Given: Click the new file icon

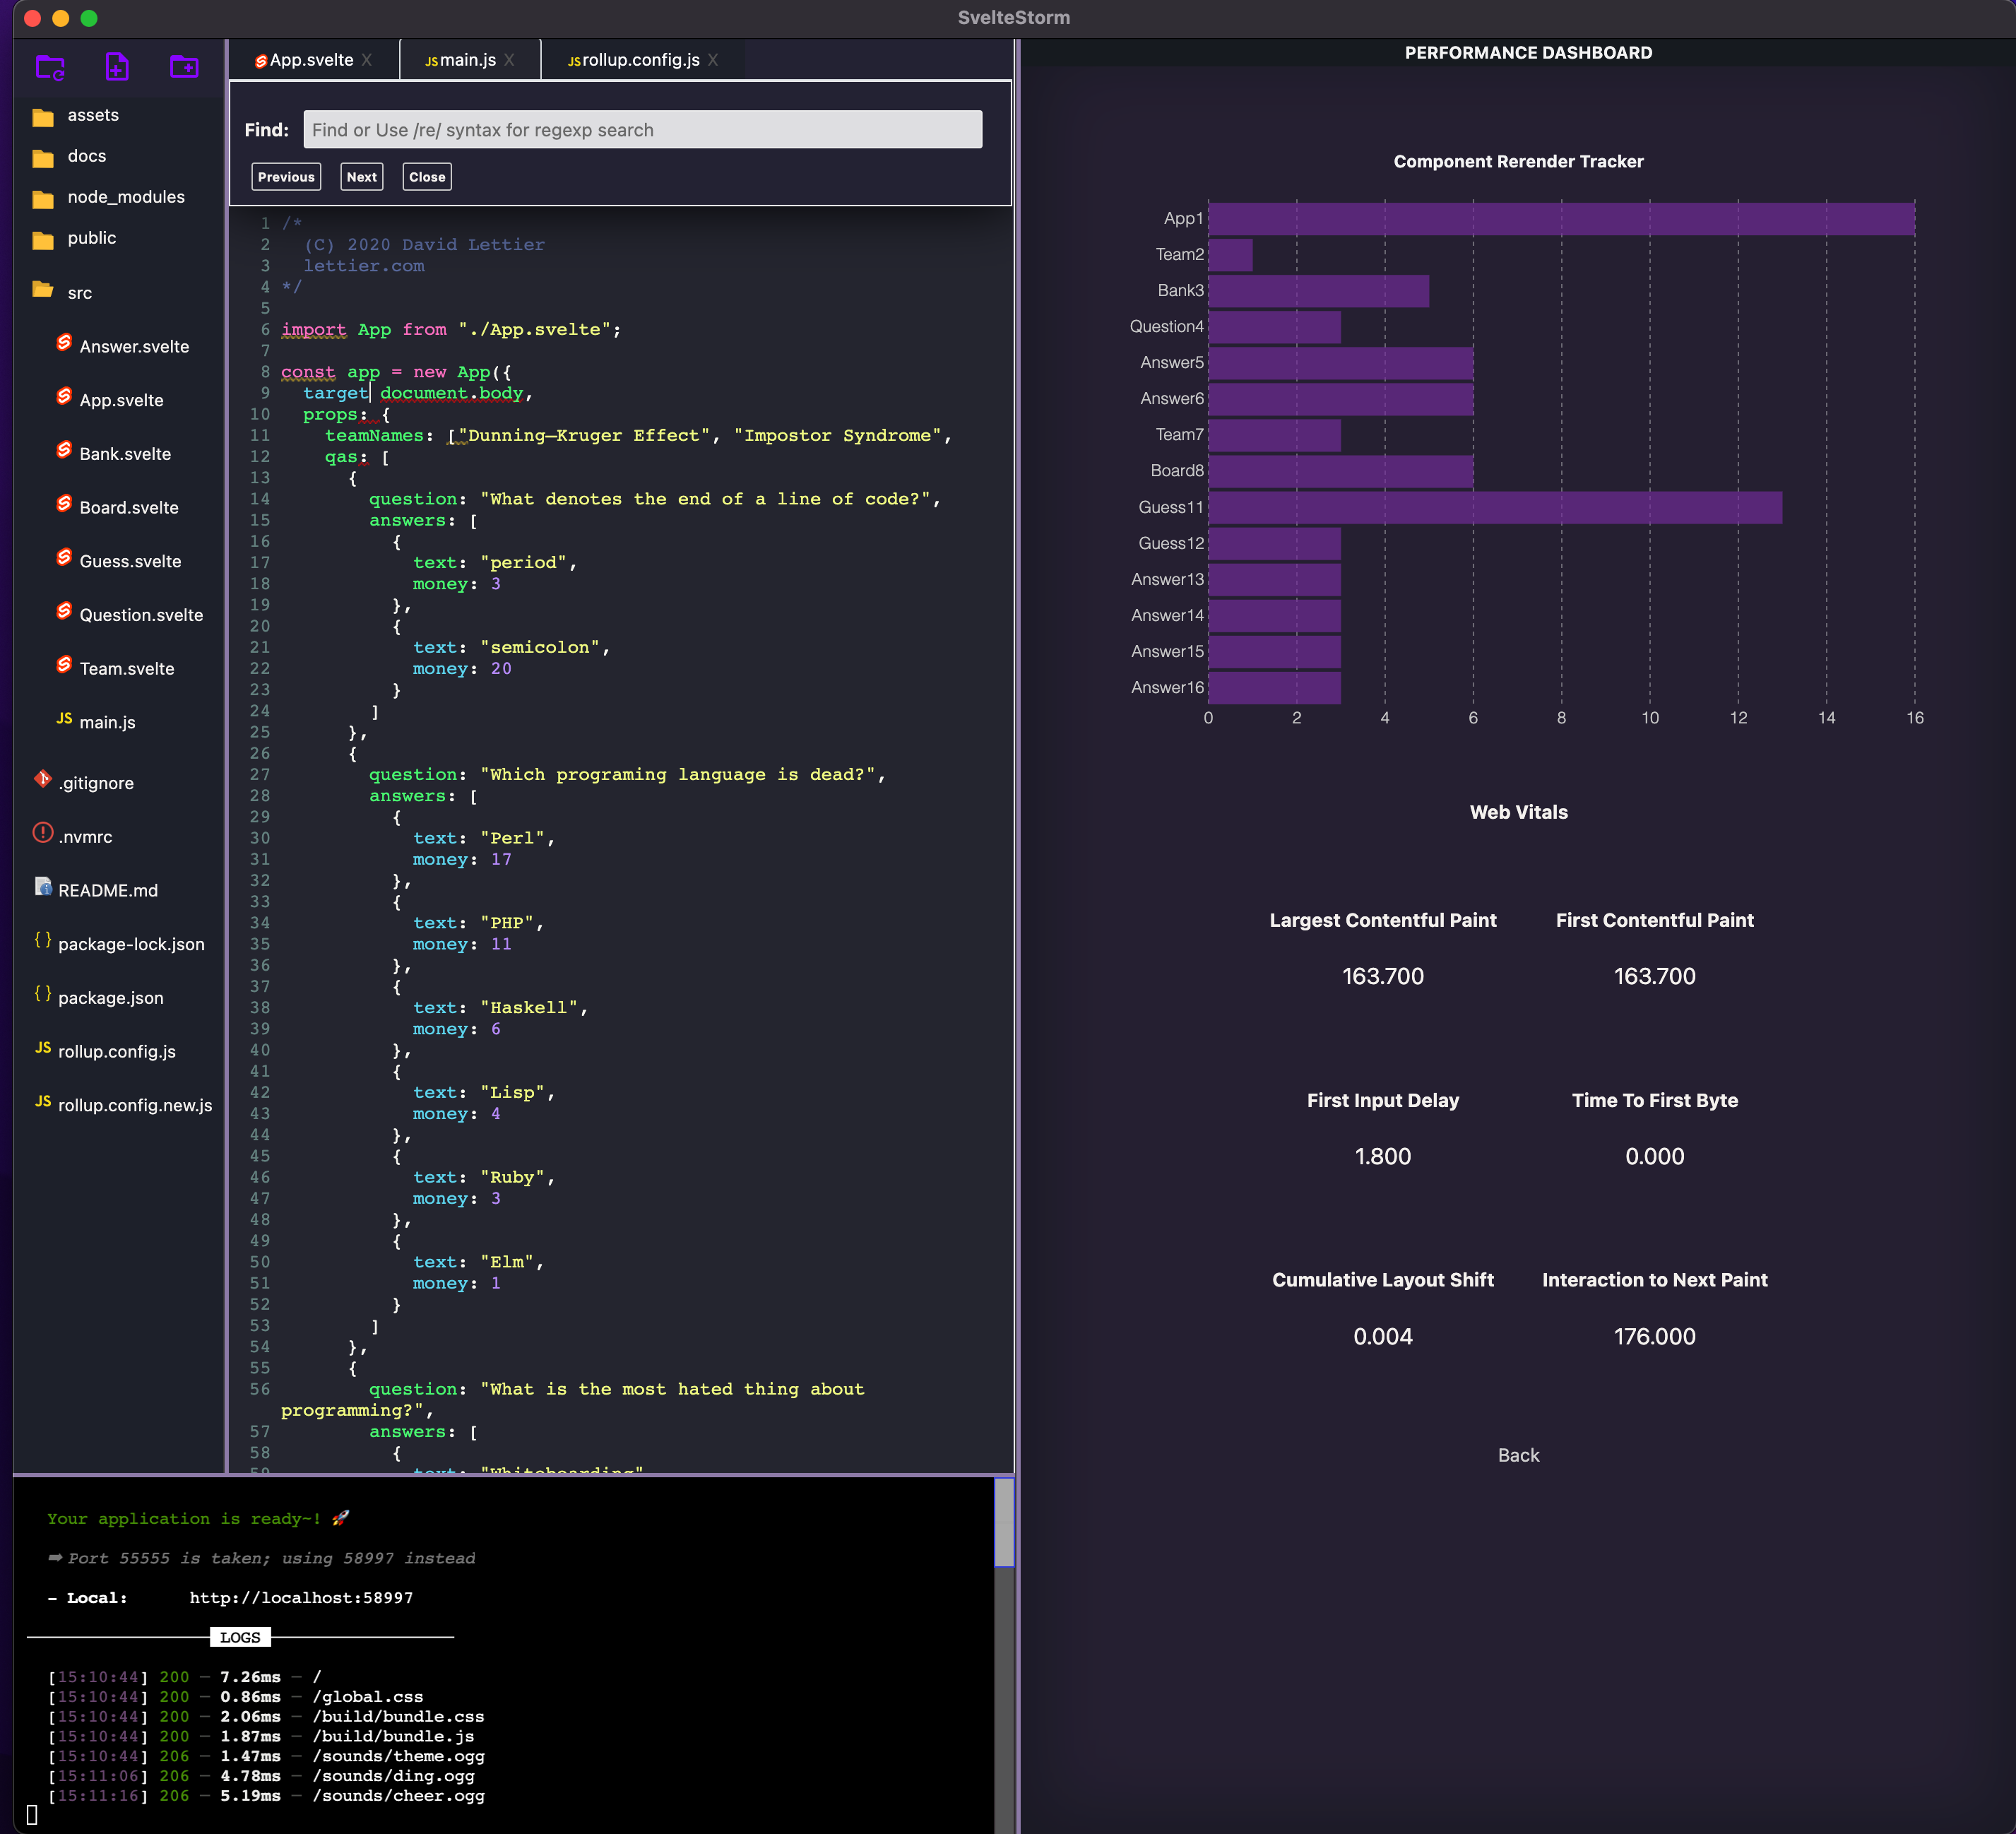Looking at the screenshot, I should 117,67.
